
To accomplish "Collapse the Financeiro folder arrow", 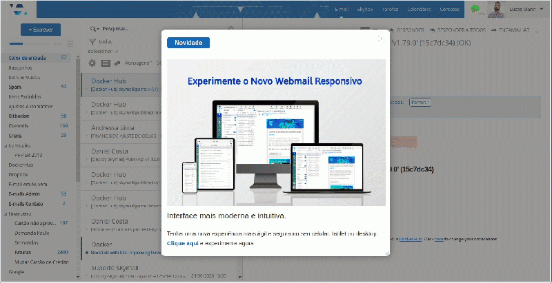I will coord(6,213).
